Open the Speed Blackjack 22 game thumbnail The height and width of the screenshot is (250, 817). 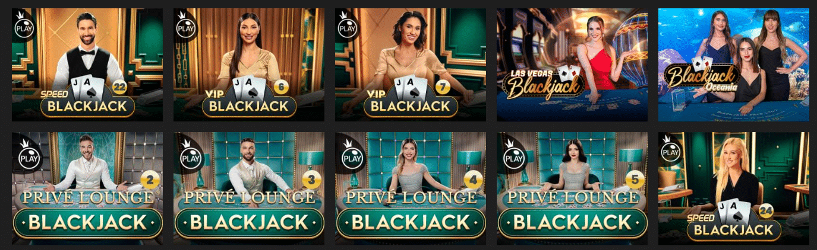(87, 65)
